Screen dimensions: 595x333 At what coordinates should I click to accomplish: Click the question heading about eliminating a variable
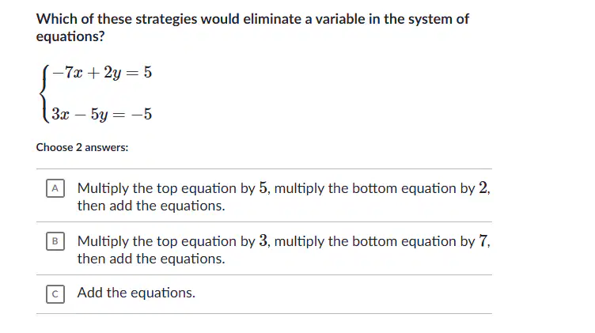pos(252,28)
